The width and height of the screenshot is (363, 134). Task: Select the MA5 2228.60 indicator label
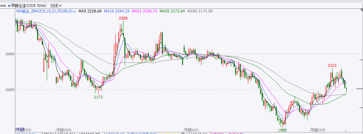[x=90, y=11]
